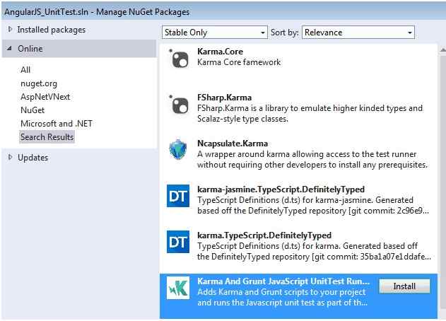The image size is (446, 321).
Task: Select Microsoft and .NET source
Action: (x=57, y=124)
